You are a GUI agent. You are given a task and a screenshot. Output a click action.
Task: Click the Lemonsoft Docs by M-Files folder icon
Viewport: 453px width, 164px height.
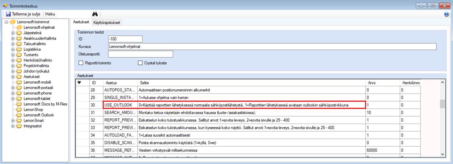tap(19, 104)
